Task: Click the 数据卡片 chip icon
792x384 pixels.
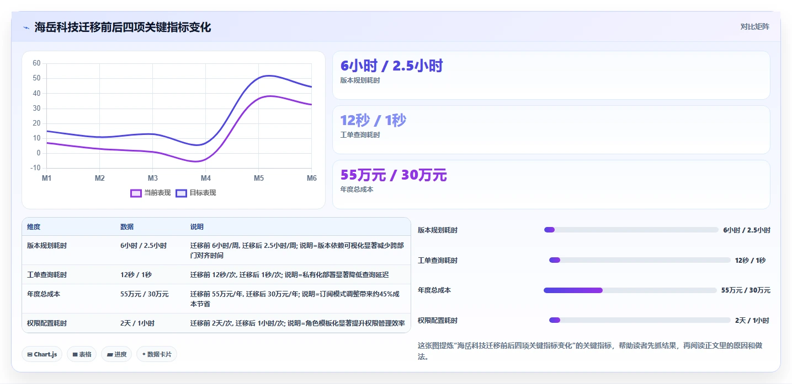Action: click(143, 354)
